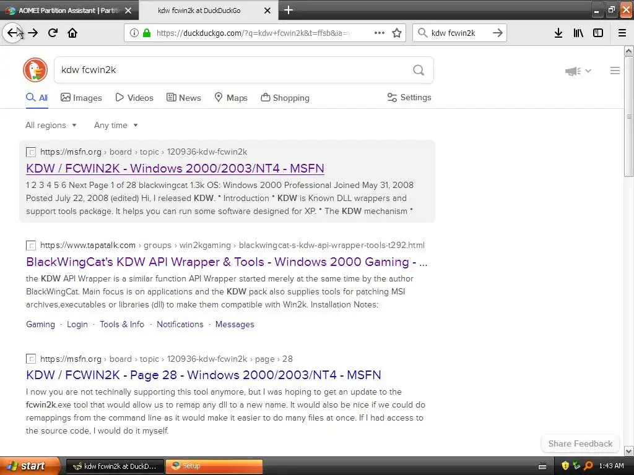This screenshot has height=475, width=634.
Task: Switch to Images results
Action: coord(81,98)
